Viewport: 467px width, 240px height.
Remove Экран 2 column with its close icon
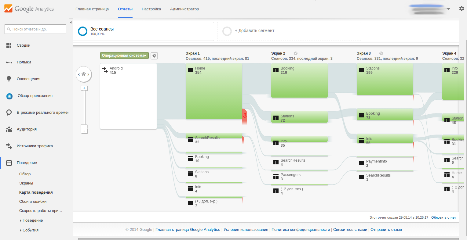click(296, 53)
